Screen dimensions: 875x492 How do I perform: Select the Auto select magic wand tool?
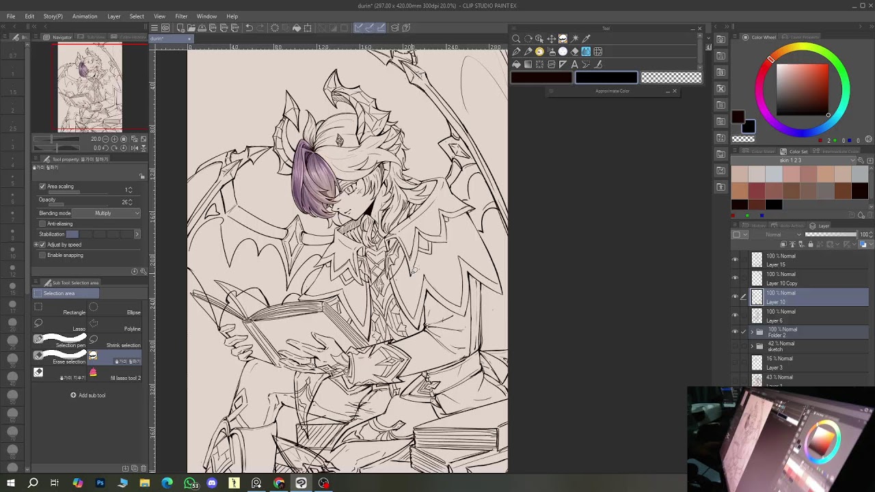click(x=574, y=39)
